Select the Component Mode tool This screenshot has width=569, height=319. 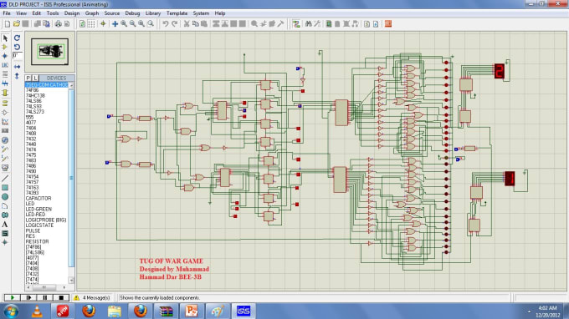pyautogui.click(x=5, y=47)
